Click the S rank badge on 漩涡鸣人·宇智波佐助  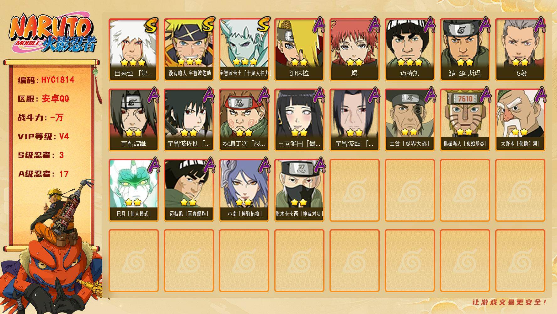pyautogui.click(x=208, y=24)
